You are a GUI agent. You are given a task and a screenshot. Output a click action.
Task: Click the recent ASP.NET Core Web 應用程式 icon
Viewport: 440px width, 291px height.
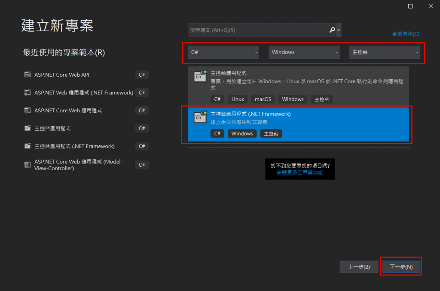pos(27,110)
